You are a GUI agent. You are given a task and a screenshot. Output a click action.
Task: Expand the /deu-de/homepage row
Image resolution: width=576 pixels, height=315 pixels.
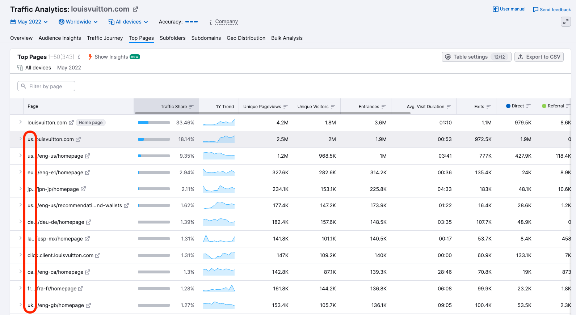coord(21,222)
